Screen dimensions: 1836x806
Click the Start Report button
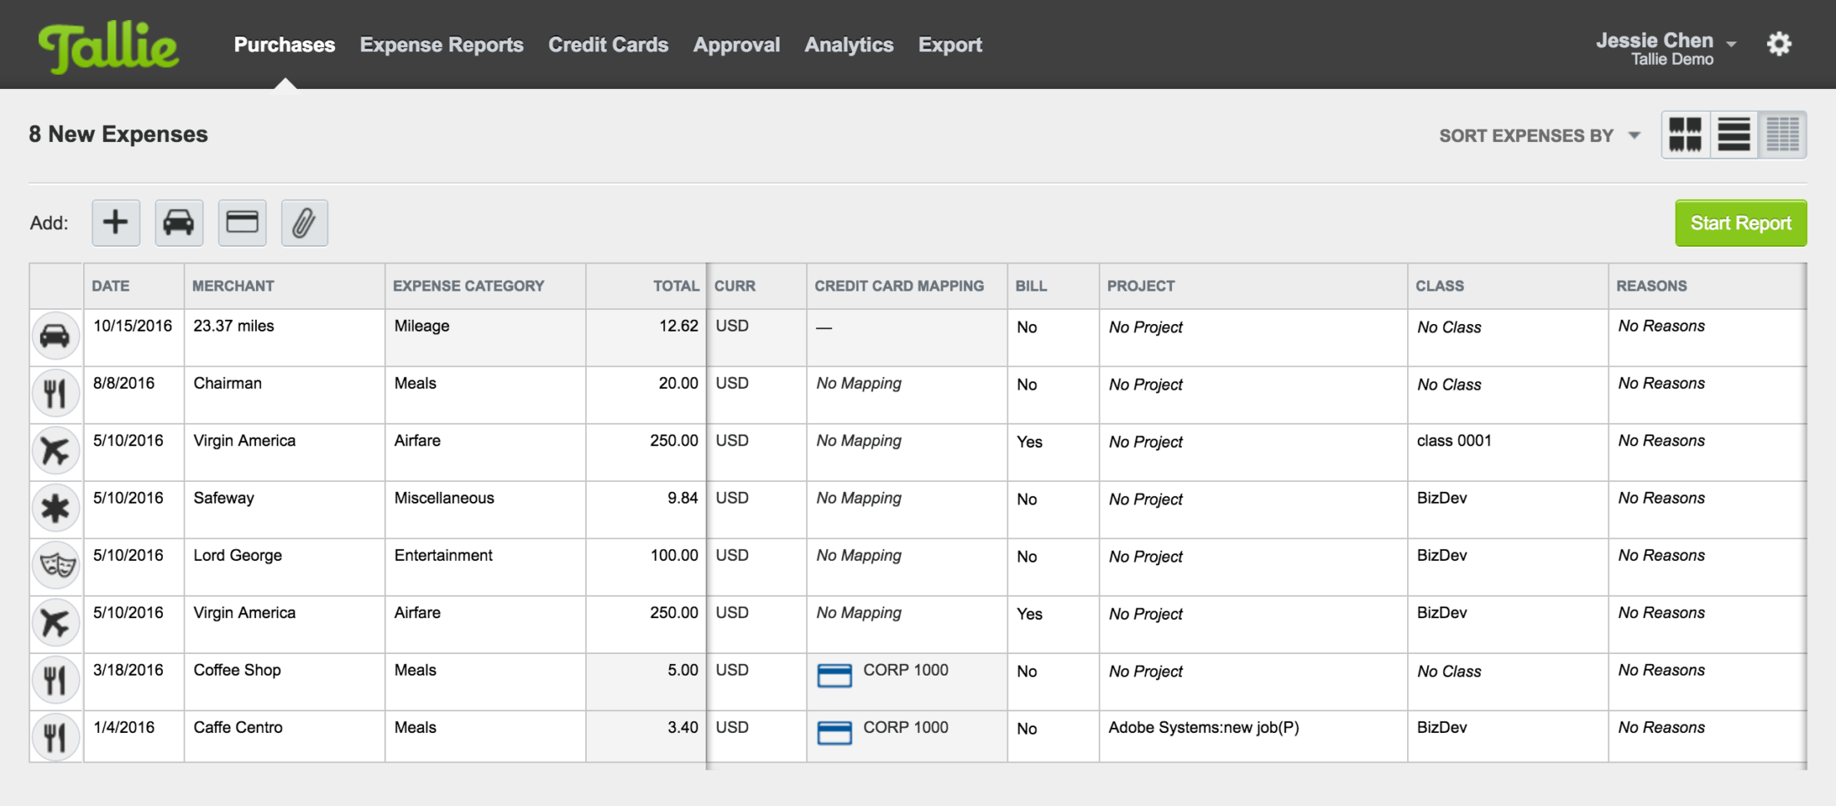coord(1740,223)
